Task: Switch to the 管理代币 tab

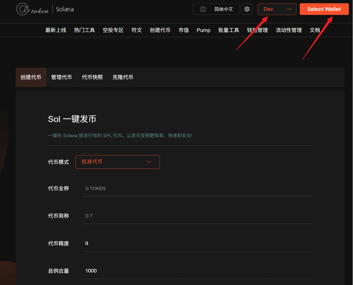Action: click(x=61, y=77)
